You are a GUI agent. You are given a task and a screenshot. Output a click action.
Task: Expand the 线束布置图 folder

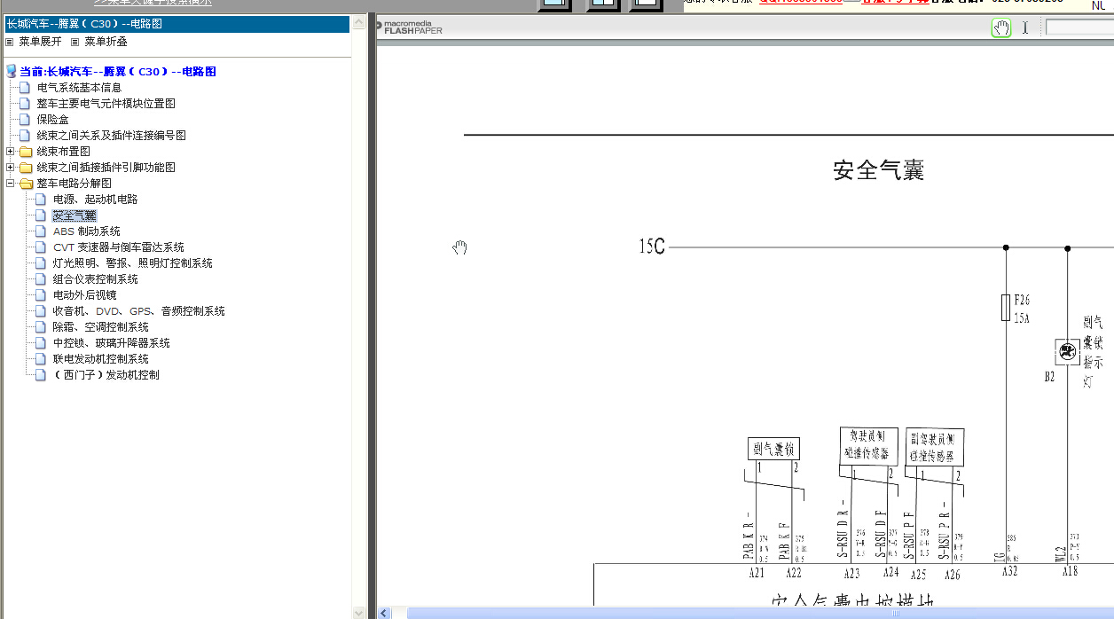pos(10,152)
